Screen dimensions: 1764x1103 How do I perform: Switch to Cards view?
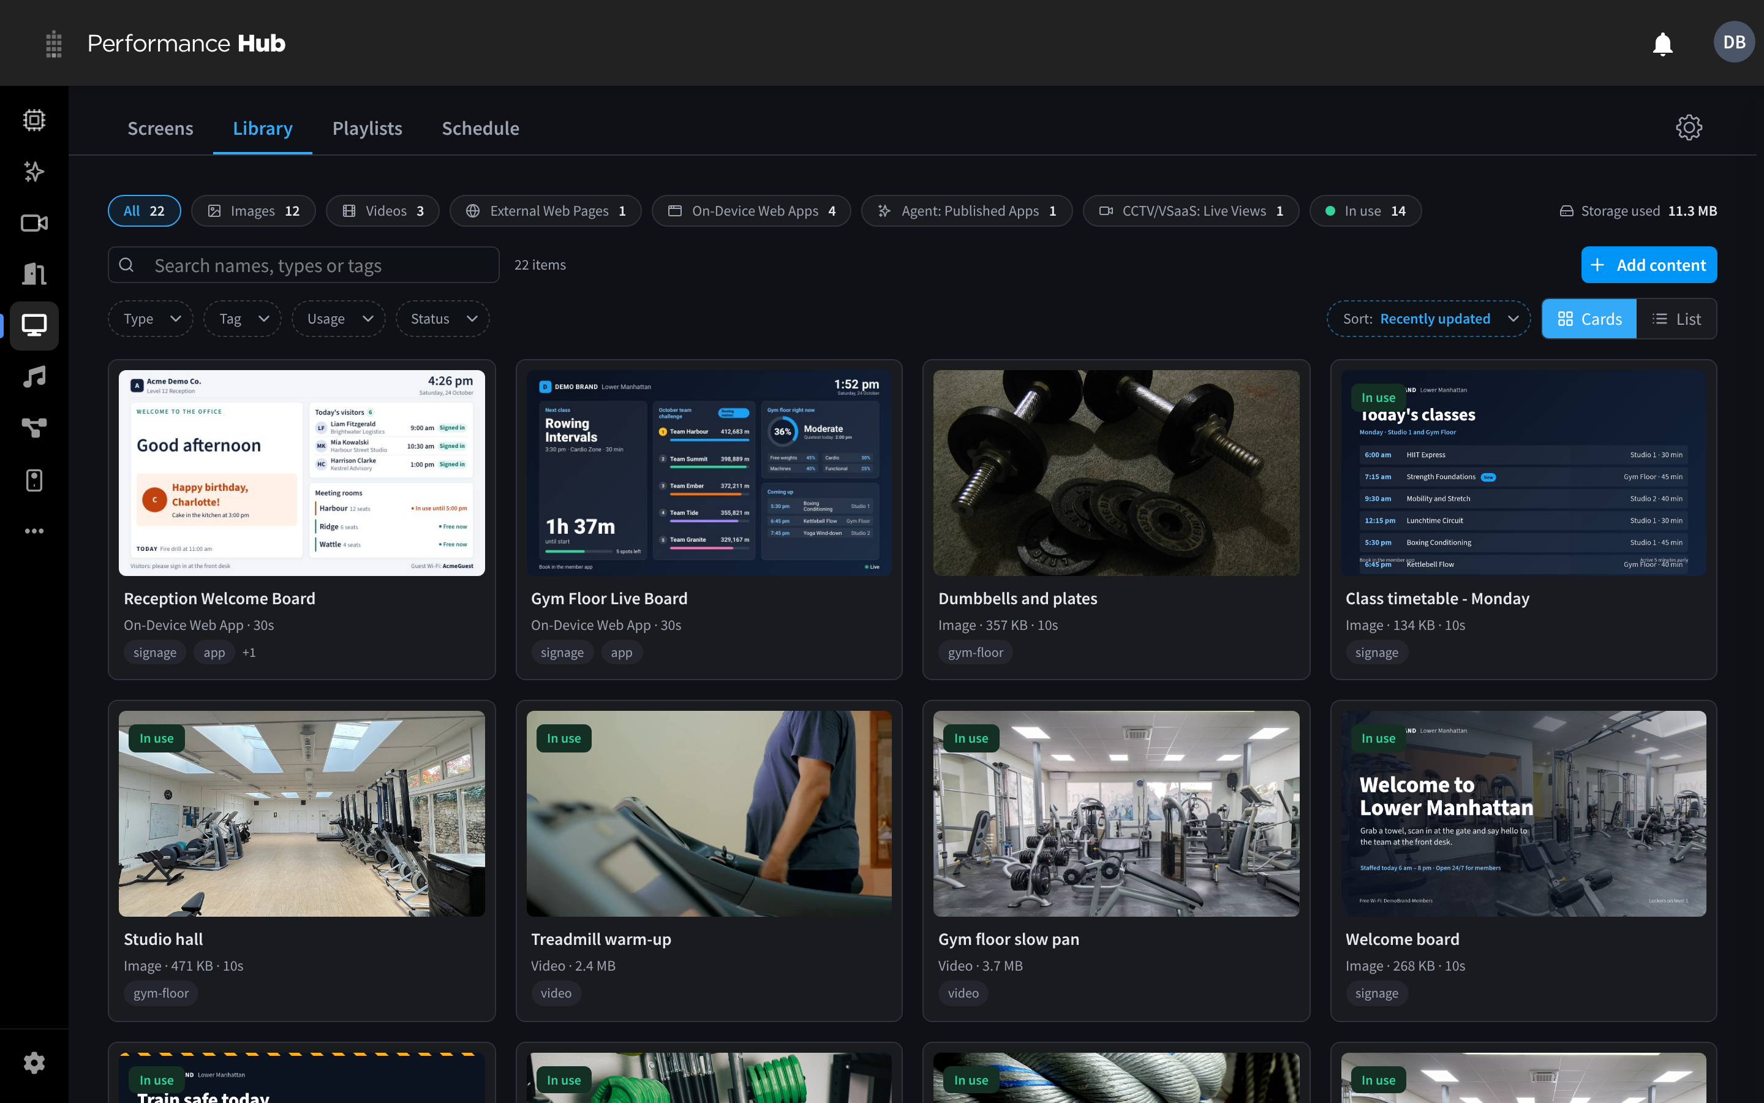coord(1590,319)
